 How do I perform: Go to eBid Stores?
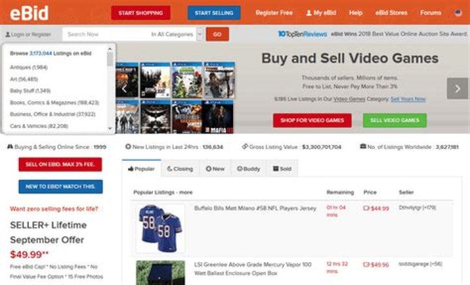(391, 12)
